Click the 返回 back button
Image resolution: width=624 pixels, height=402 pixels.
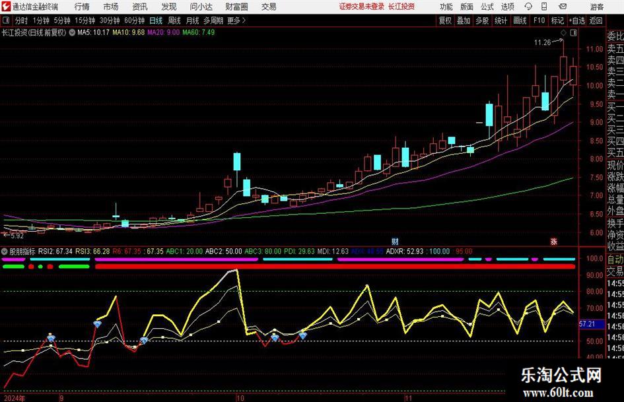(x=596, y=20)
